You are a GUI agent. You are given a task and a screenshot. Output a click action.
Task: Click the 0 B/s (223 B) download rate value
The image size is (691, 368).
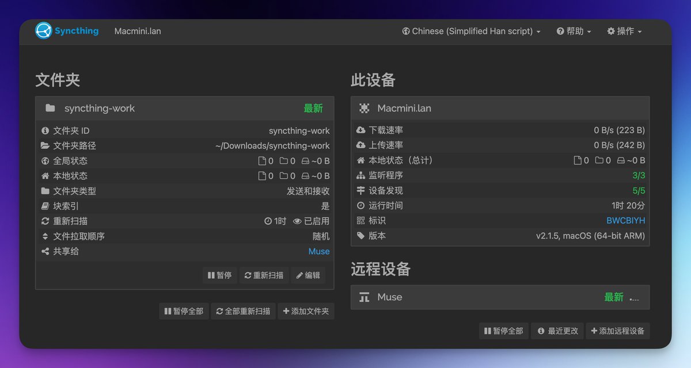click(x=620, y=130)
